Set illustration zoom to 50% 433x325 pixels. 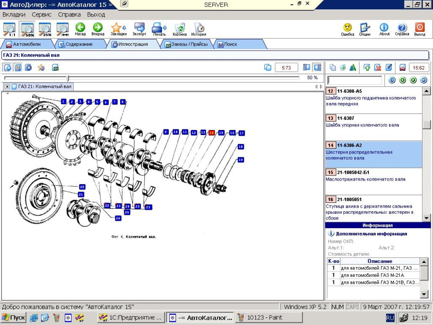pyautogui.click(x=27, y=30)
